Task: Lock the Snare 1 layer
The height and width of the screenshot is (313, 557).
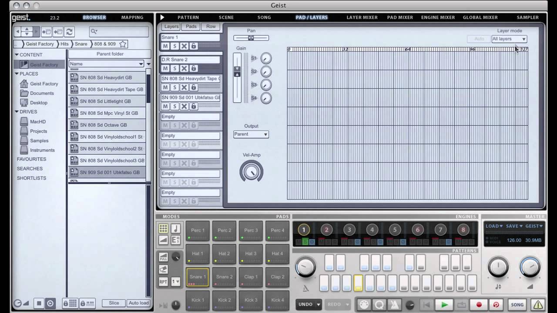Action: pos(194,46)
